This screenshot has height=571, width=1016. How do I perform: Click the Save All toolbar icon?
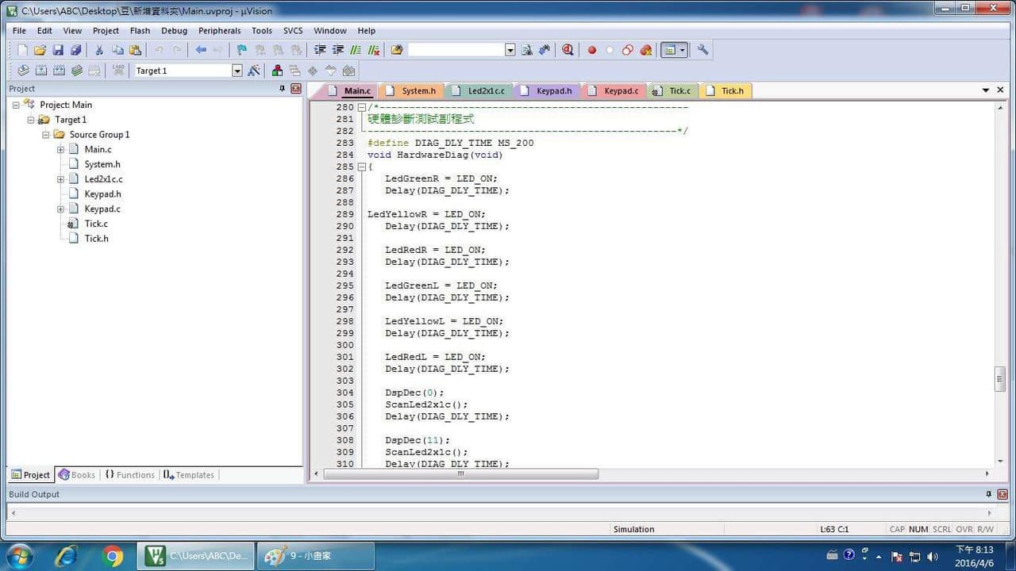point(75,50)
